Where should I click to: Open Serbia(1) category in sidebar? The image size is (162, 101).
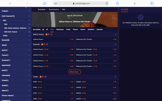(x=16, y=85)
